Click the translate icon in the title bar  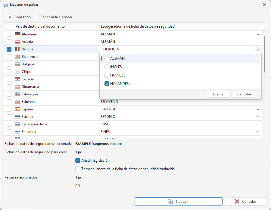point(5,4)
